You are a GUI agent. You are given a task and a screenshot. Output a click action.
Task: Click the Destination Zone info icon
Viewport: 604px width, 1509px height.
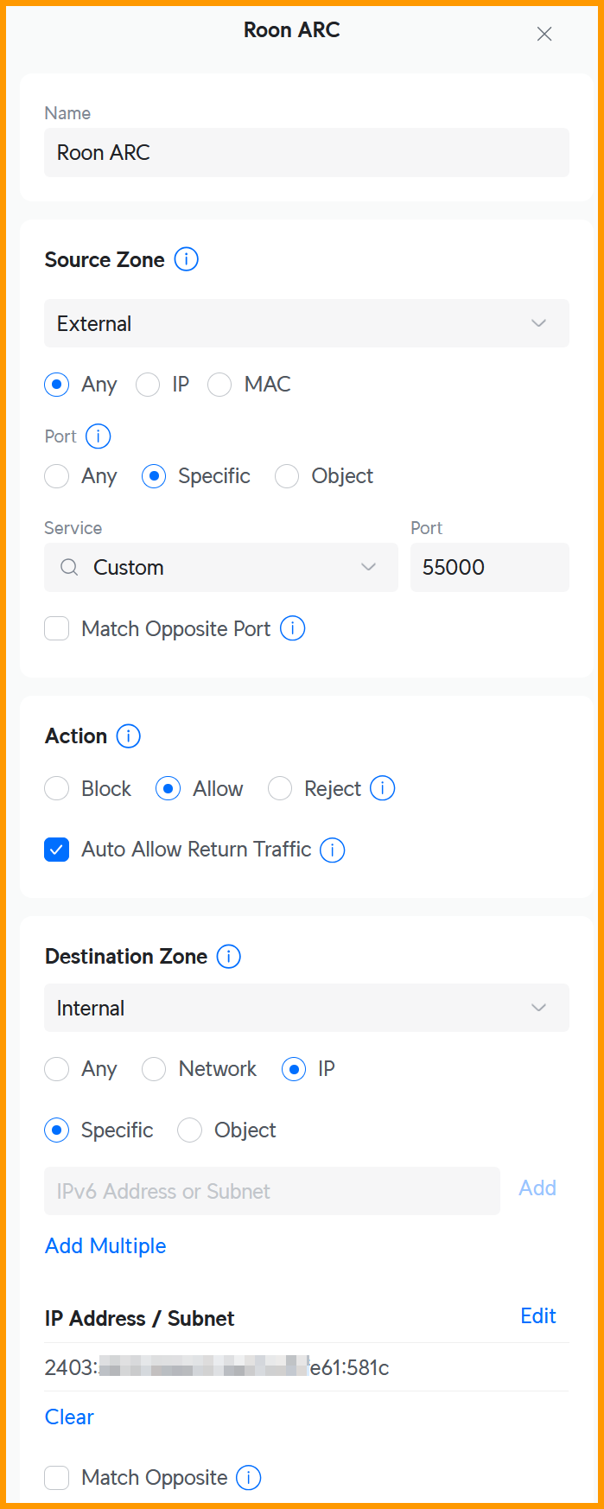coord(228,957)
